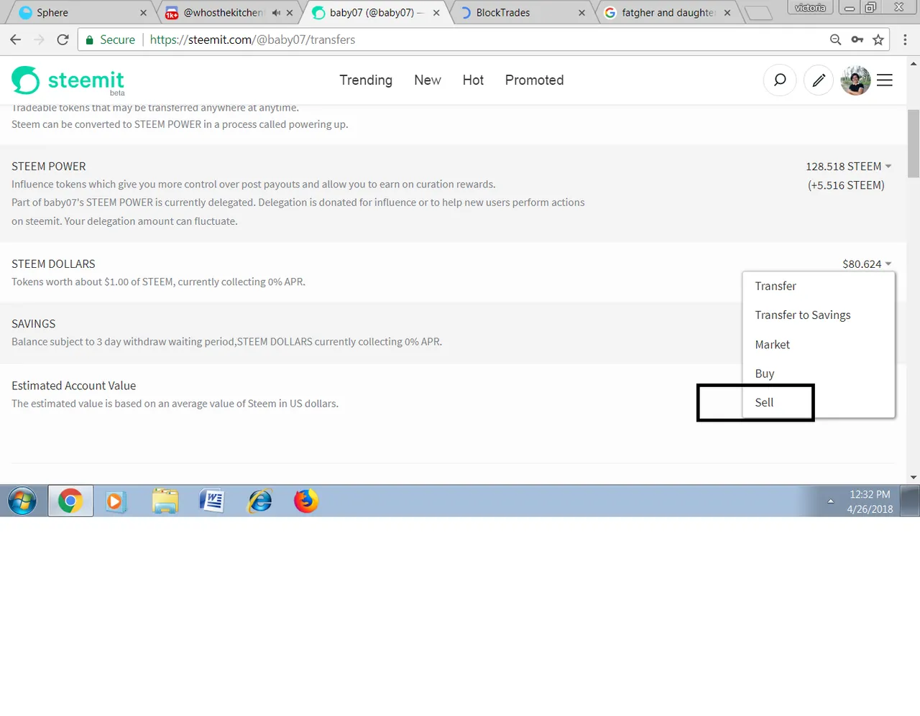The height and width of the screenshot is (716, 920).
Task: Click the browser forward arrow
Action: coord(39,39)
